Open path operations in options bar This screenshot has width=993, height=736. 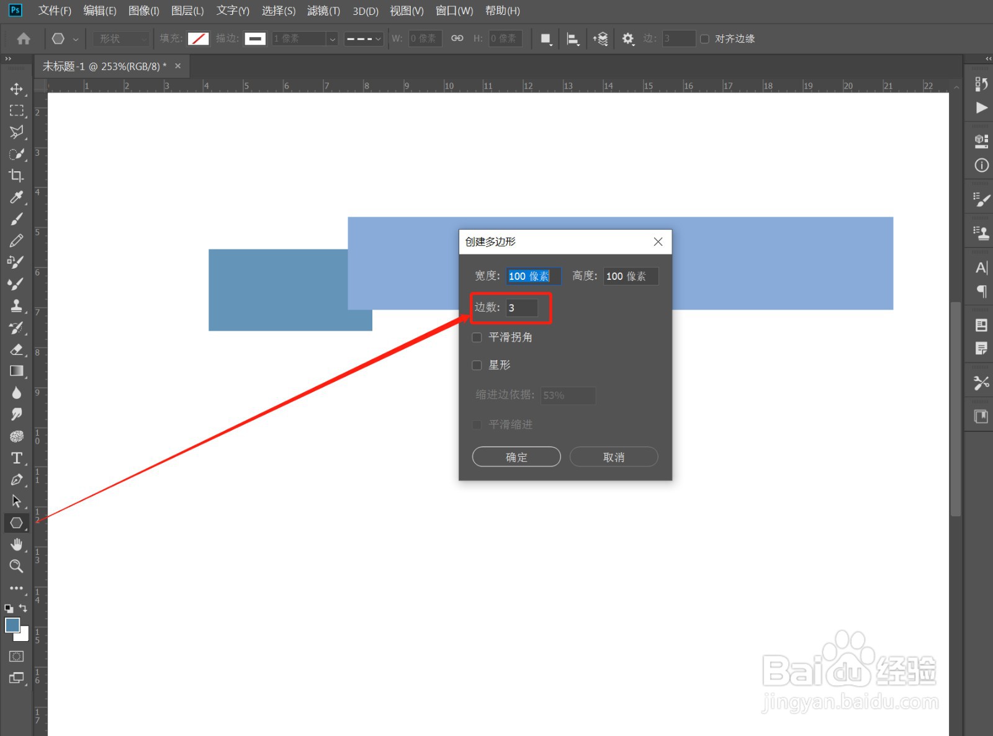pos(546,38)
